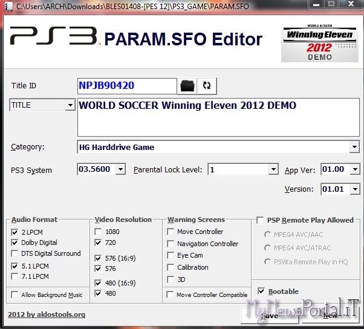Screen dimensions: 364x329
Task: Open the Parental Lock Level dropdown
Action: point(273,169)
